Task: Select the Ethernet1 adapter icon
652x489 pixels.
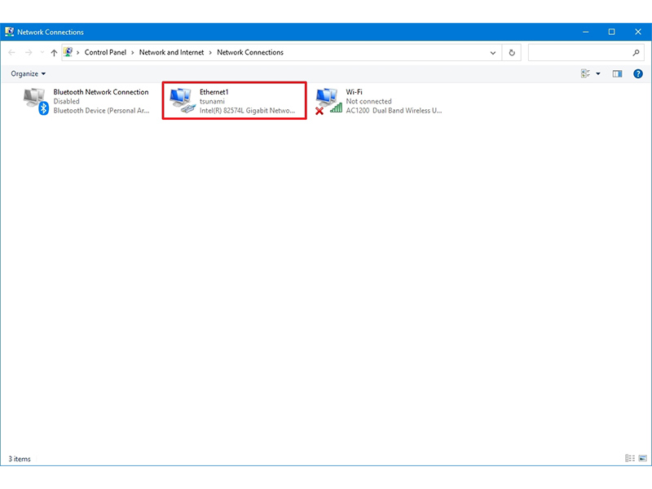Action: pyautogui.click(x=183, y=100)
